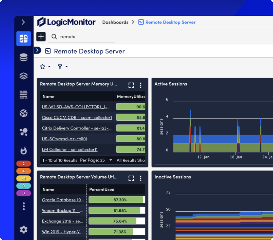Open the red critical alerts badge showing 2
Screen dimensions: 273x240
(x=23, y=164)
